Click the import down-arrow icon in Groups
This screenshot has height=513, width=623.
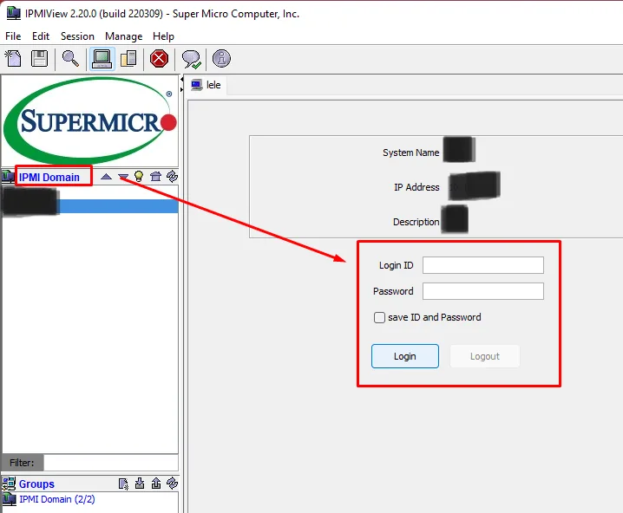140,484
